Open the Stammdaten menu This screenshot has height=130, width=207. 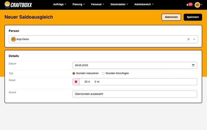(x=119, y=5)
